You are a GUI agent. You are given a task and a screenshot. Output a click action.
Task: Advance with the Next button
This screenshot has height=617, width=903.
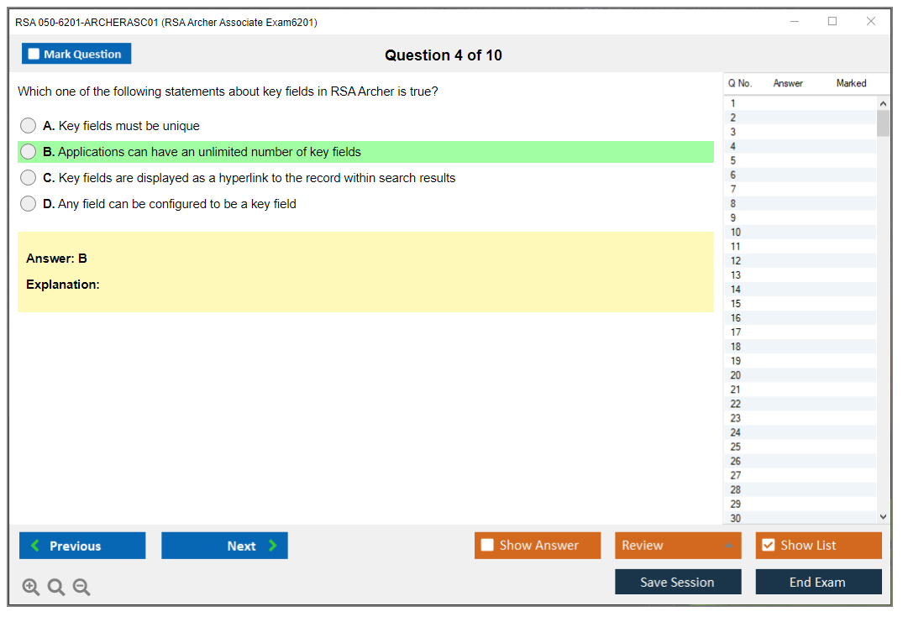coord(224,546)
